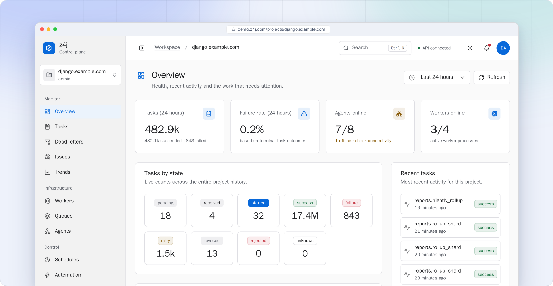The image size is (553, 286).
Task: Toggle light theme sun icon
Action: [470, 48]
